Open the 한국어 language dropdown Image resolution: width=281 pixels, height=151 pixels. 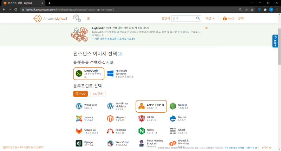tap(266, 147)
